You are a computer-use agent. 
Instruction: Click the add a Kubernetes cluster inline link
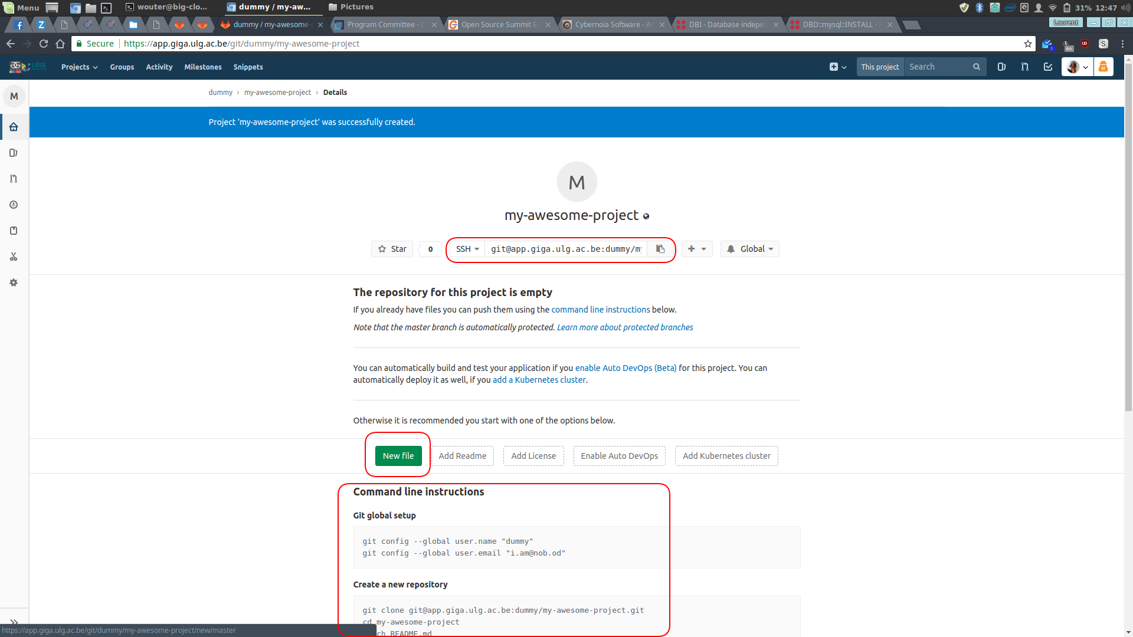[x=539, y=380]
